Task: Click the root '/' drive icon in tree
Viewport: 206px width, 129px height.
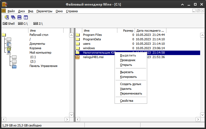Action: tap(9, 39)
